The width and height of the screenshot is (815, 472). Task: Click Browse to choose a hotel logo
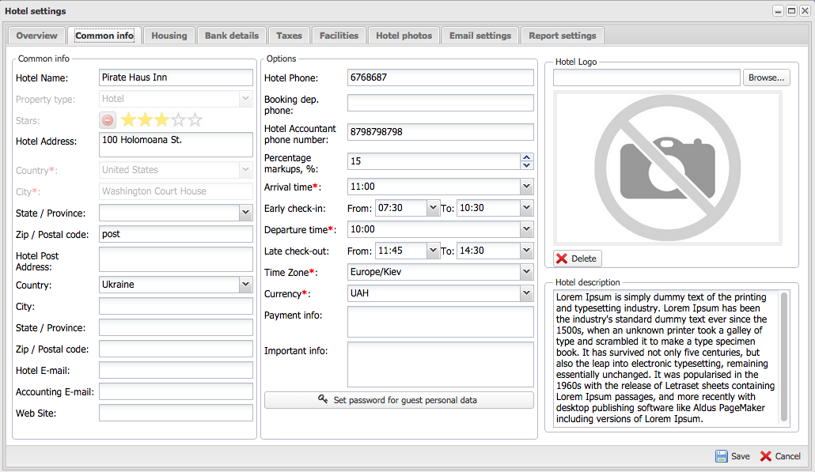point(766,77)
